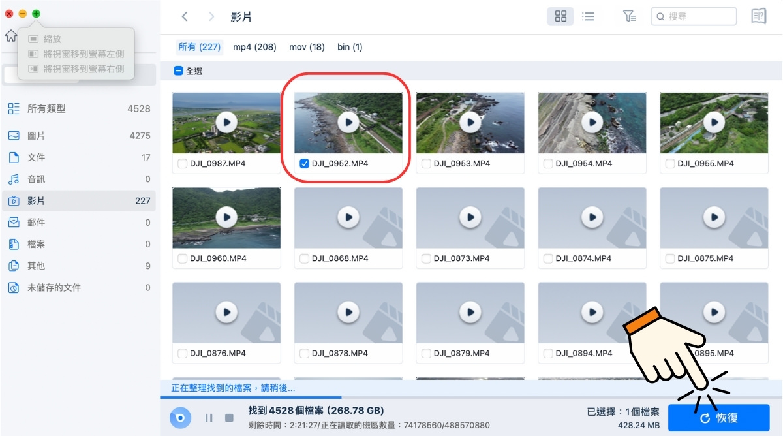This screenshot has width=783, height=436.
Task: Pause the scan
Action: [209, 418]
